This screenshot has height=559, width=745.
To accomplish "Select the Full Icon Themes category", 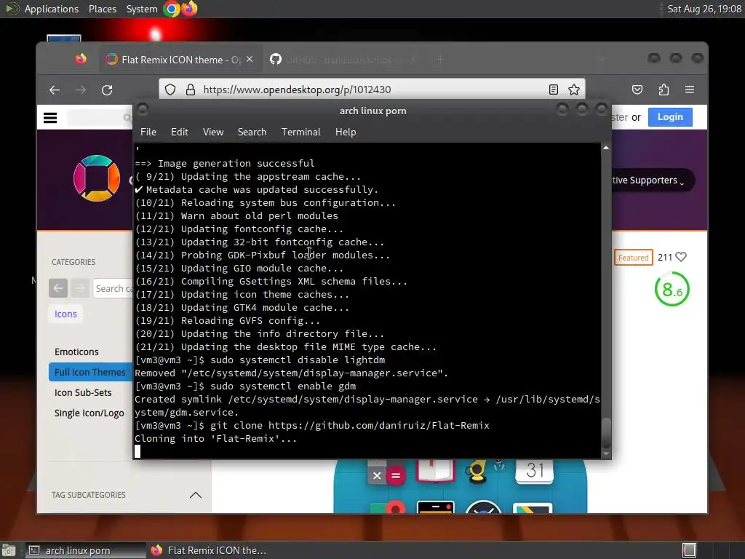I will click(x=90, y=372).
